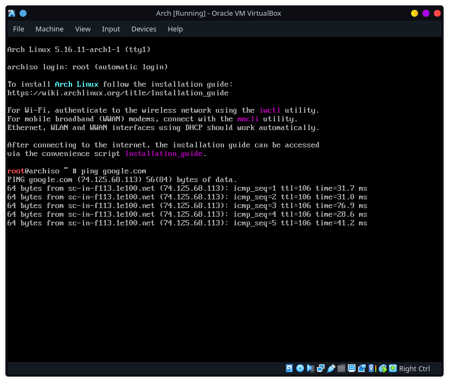The image size is (449, 382).
Task: Open the hard disk activity indicator
Action: click(x=289, y=368)
